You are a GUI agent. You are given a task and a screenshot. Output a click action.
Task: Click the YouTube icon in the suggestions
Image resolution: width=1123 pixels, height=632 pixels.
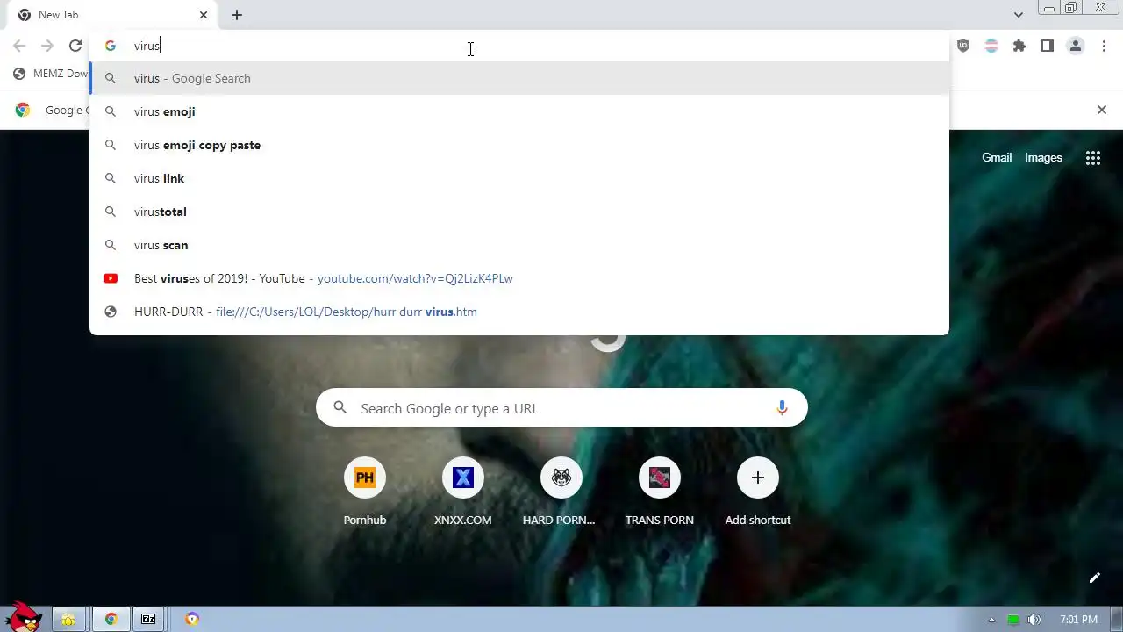111,278
